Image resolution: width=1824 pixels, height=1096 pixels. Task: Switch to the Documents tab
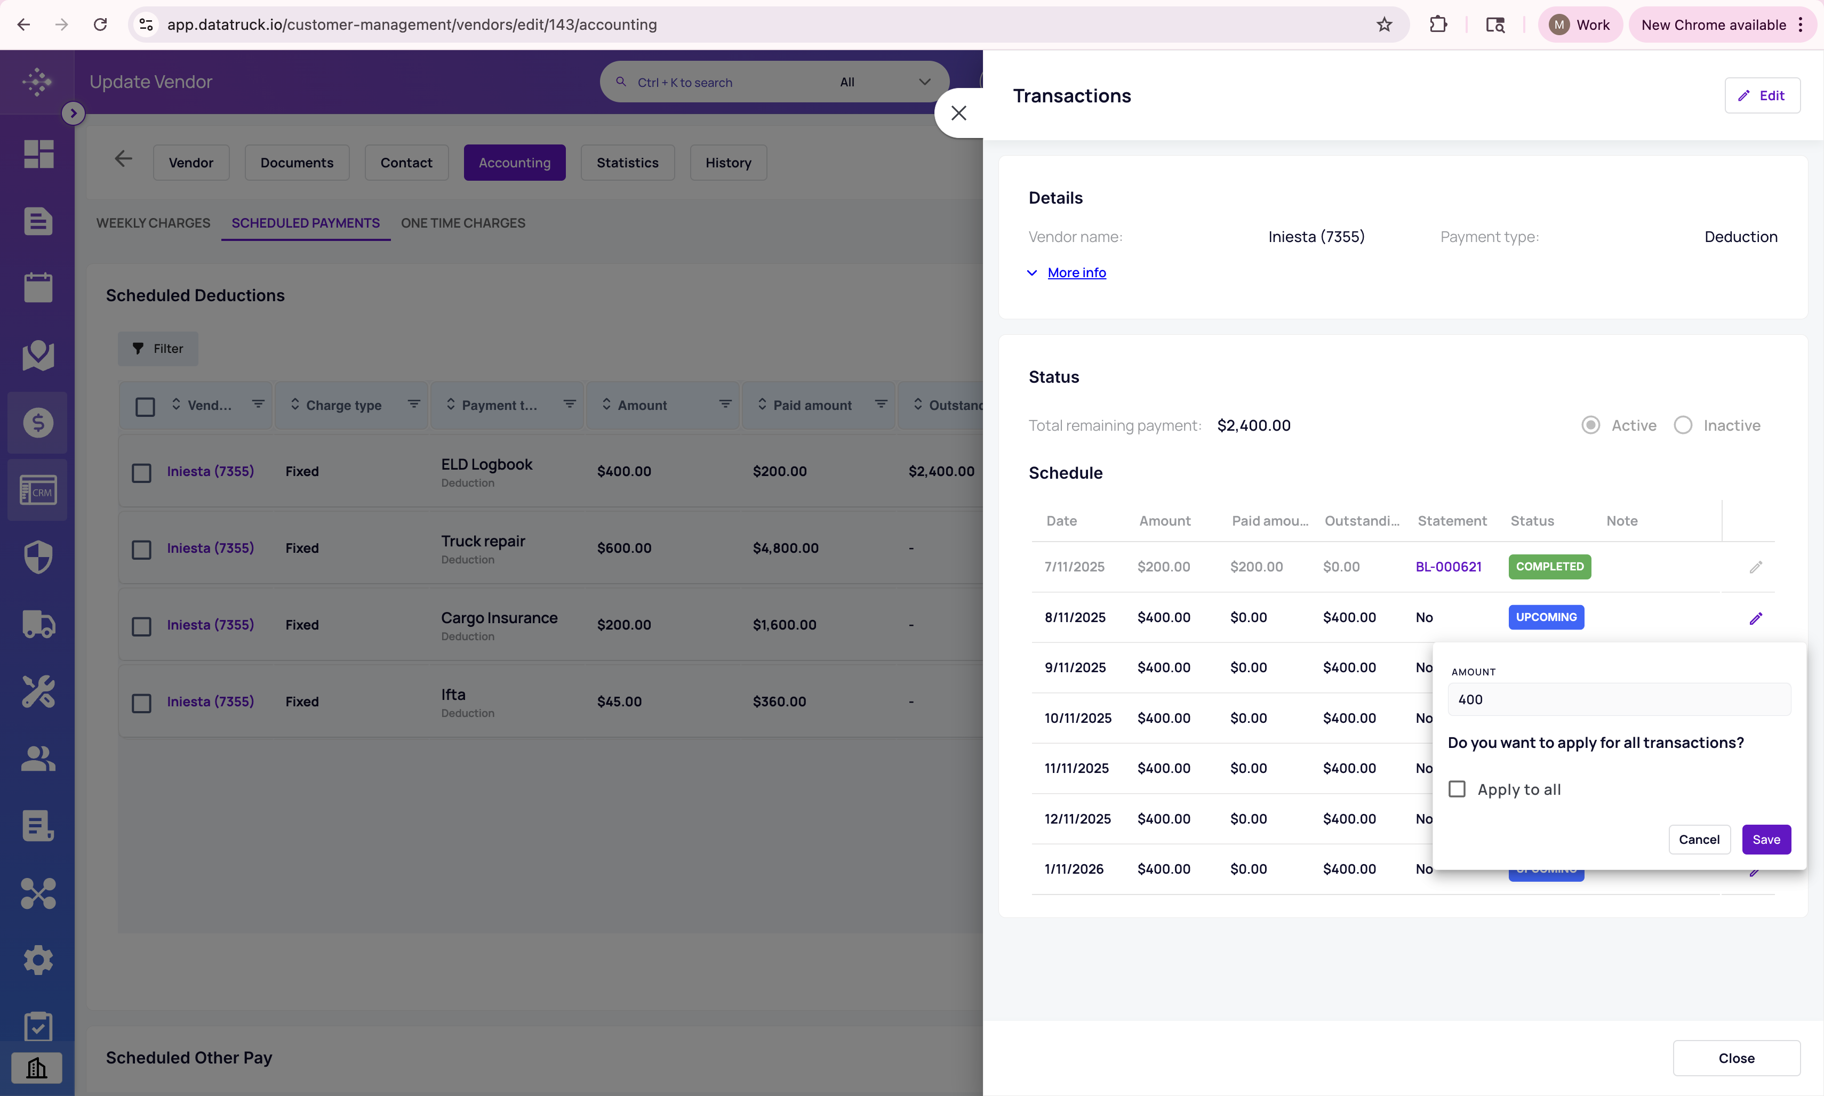click(297, 163)
